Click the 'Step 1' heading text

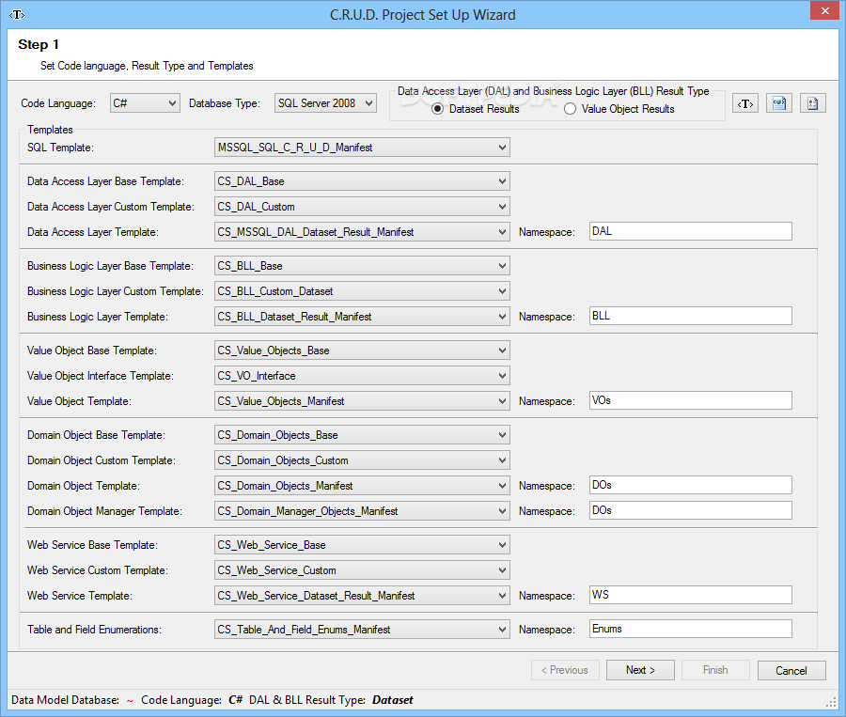39,44
